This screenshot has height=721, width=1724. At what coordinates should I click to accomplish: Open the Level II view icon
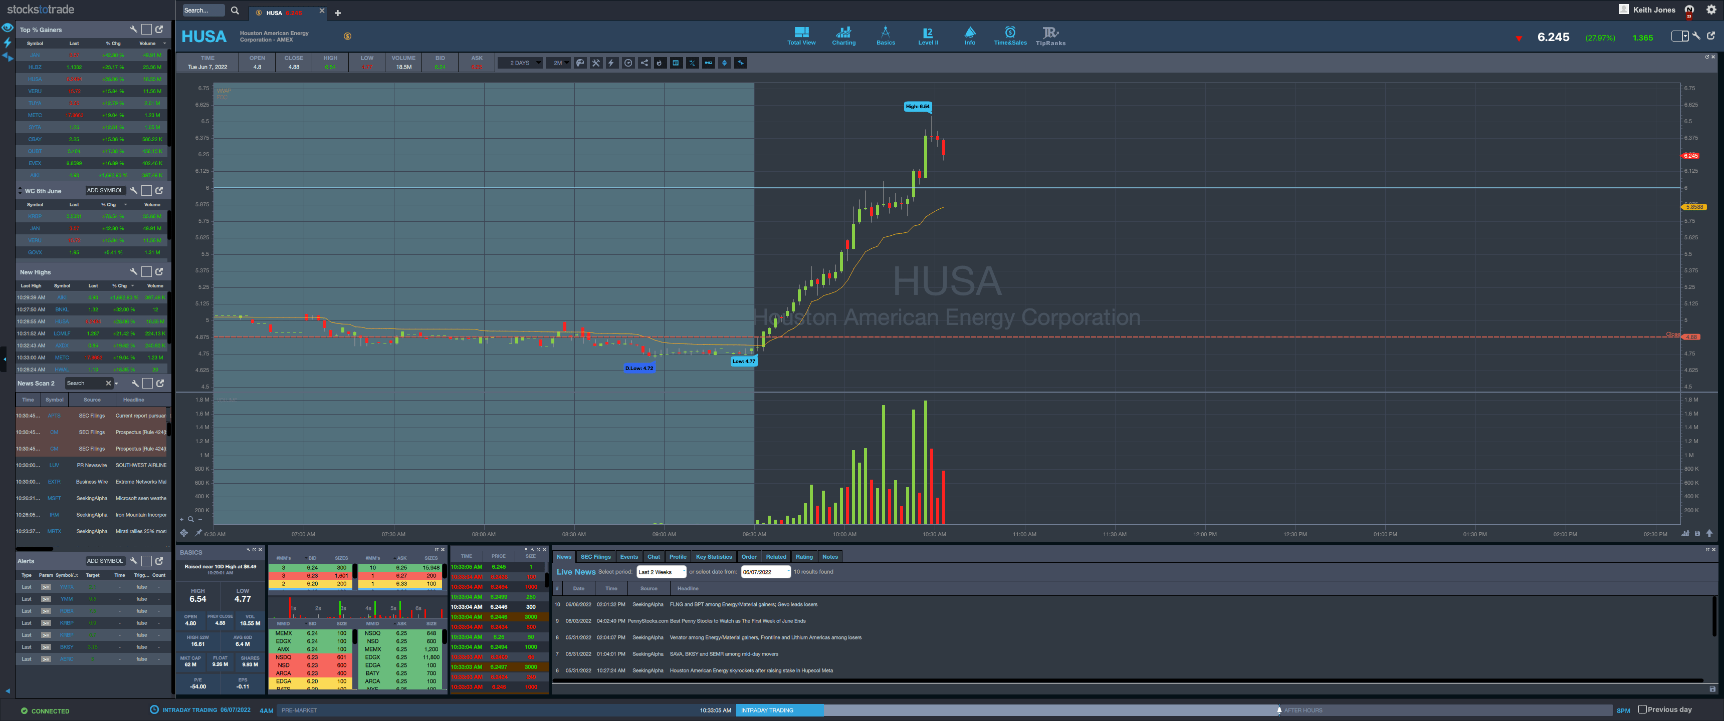(928, 36)
